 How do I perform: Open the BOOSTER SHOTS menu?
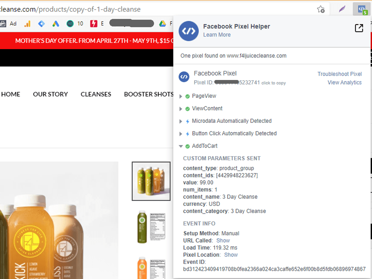149,94
